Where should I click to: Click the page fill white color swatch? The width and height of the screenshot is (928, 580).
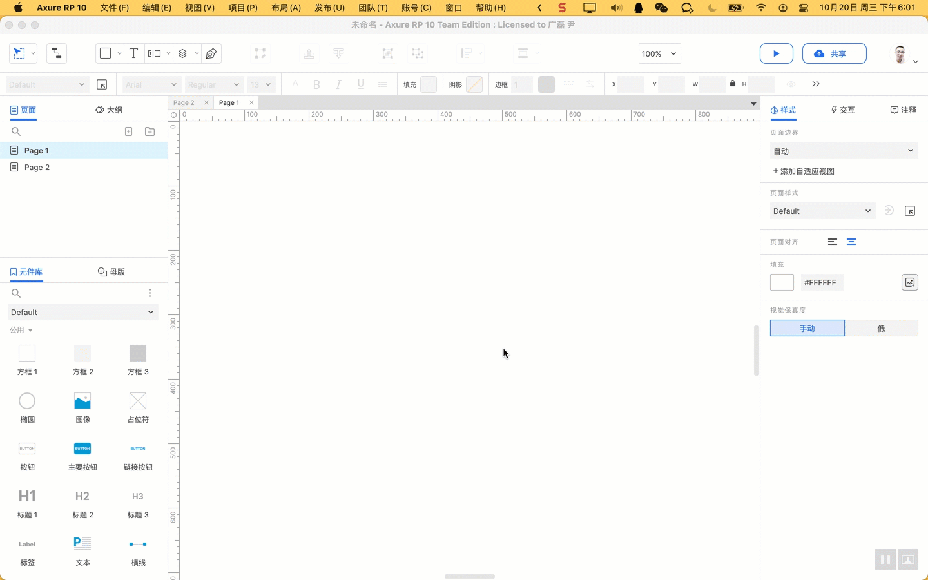click(x=782, y=282)
